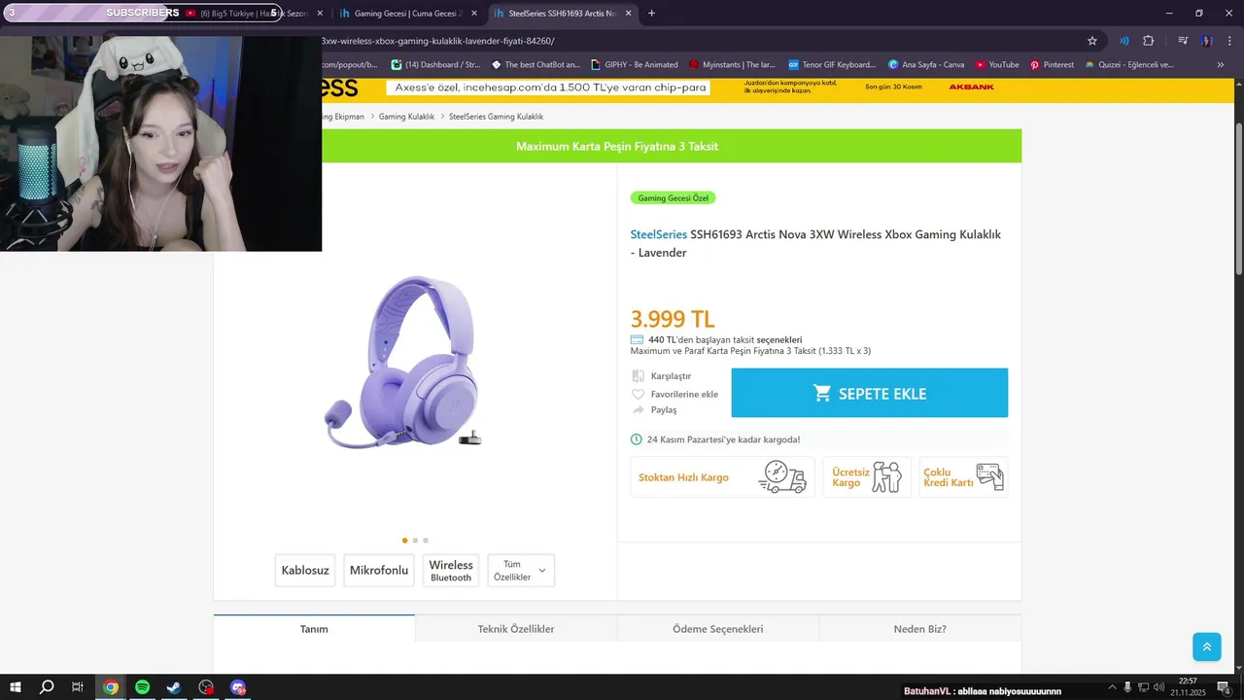Viewport: 1244px width, 700px height.
Task: Open the Myinstants bookmark
Action: pyautogui.click(x=732, y=65)
